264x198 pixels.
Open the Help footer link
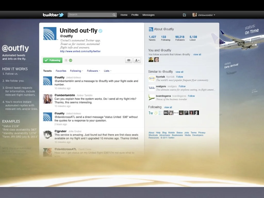point(158,133)
